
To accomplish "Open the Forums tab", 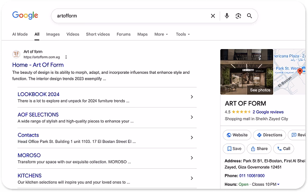I will tap(123, 34).
